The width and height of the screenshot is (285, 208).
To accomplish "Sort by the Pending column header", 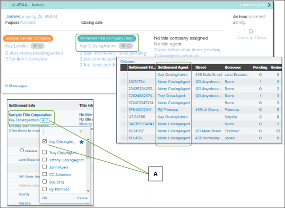I will pos(260,67).
